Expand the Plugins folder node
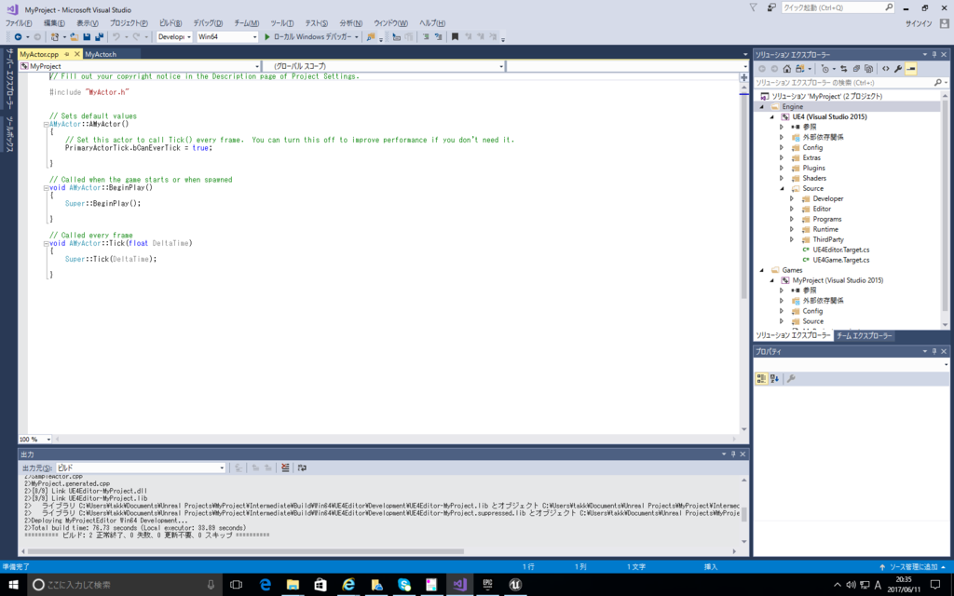The width and height of the screenshot is (954, 596). (x=782, y=168)
